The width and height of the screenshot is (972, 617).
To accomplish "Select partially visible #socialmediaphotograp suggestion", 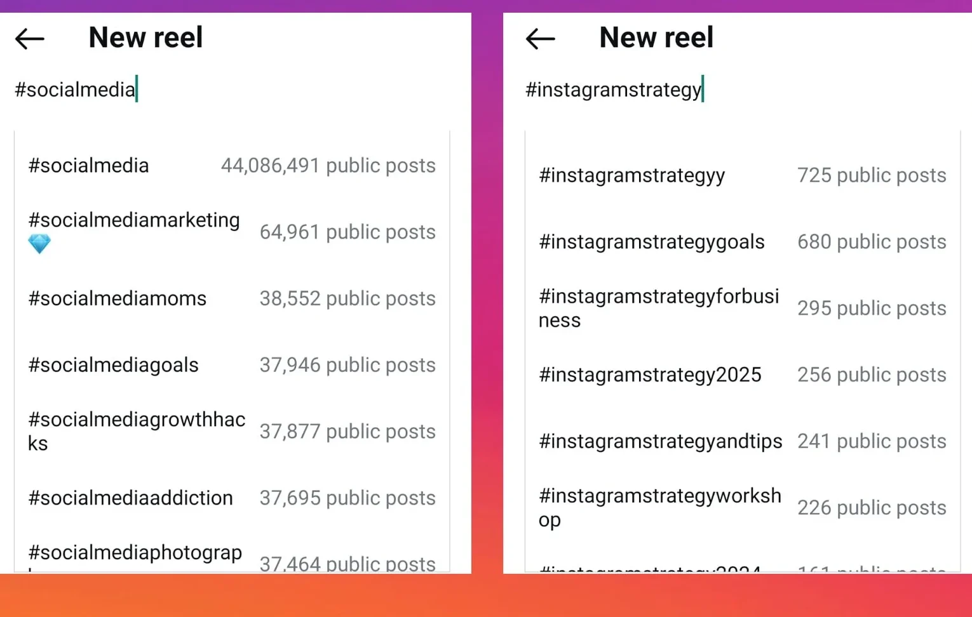I will [232, 554].
